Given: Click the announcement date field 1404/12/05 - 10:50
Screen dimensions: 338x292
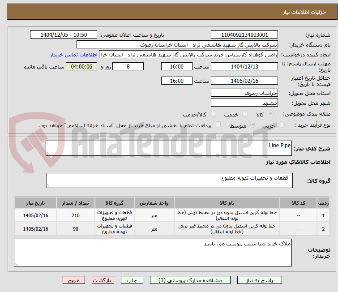Looking at the screenshot, I should [x=64, y=35].
